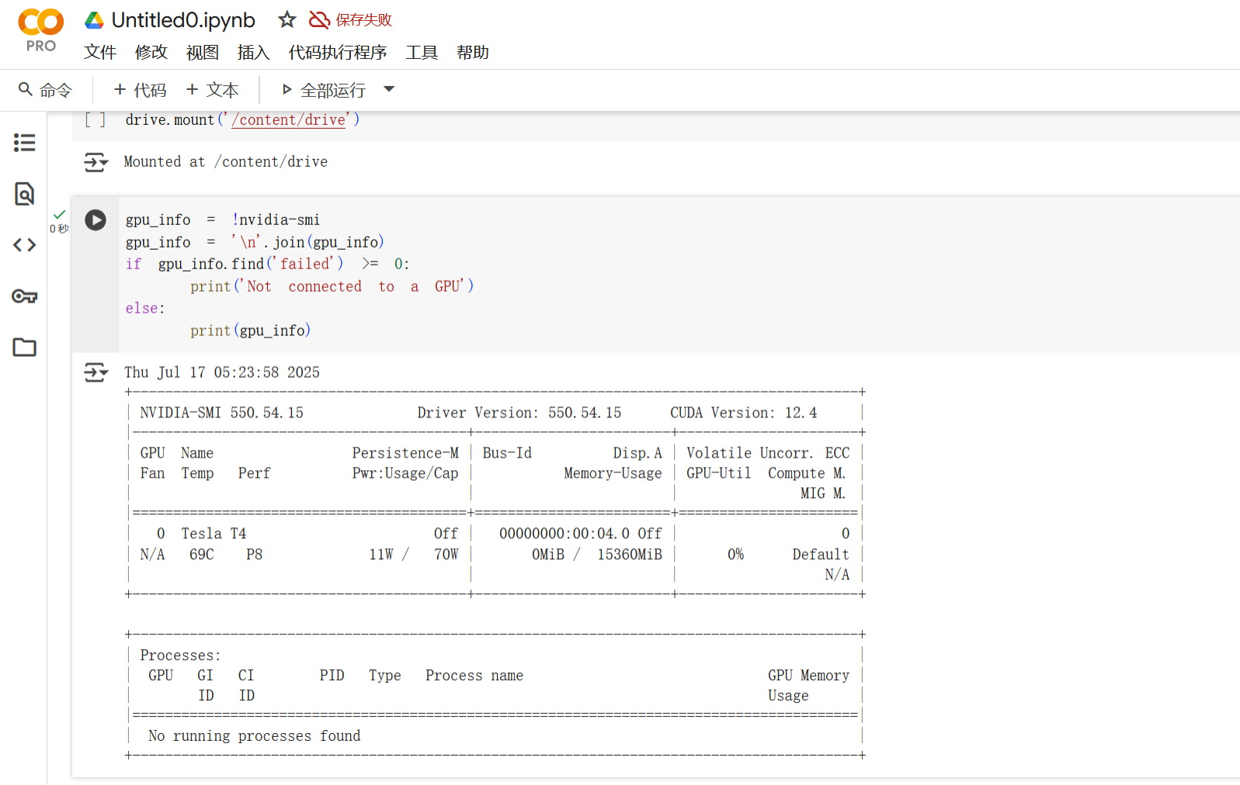The image size is (1240, 785).
Task: Click the 'Process name' column header
Action: (474, 676)
